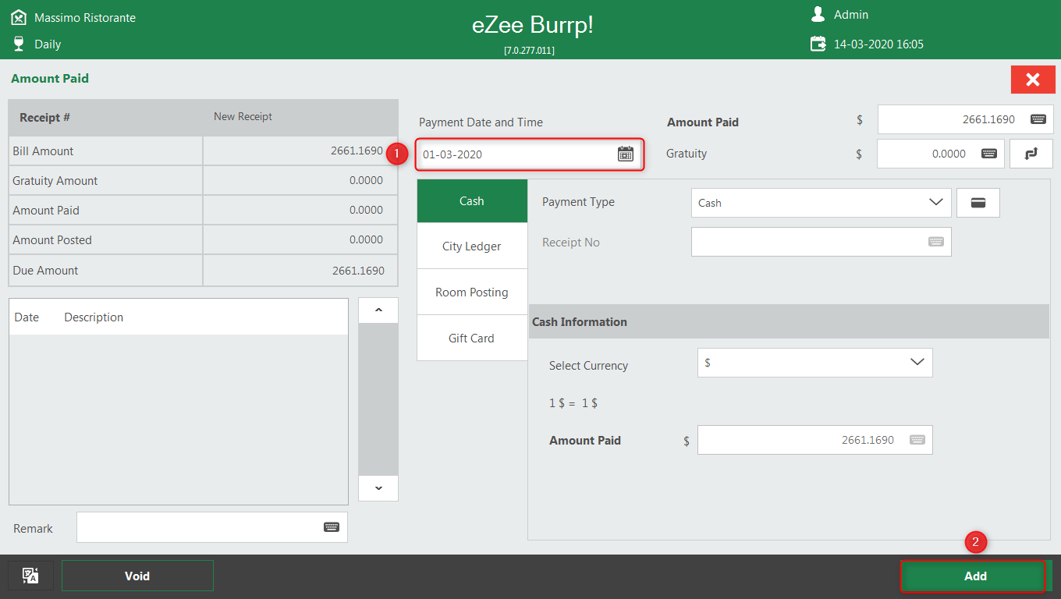
Task: Click scroll down arrow of payments list
Action: point(378,488)
